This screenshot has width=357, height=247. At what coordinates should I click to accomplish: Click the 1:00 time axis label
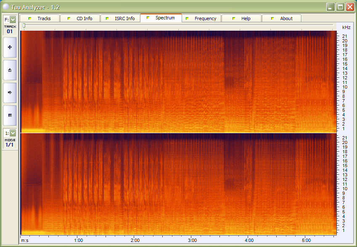click(x=78, y=240)
